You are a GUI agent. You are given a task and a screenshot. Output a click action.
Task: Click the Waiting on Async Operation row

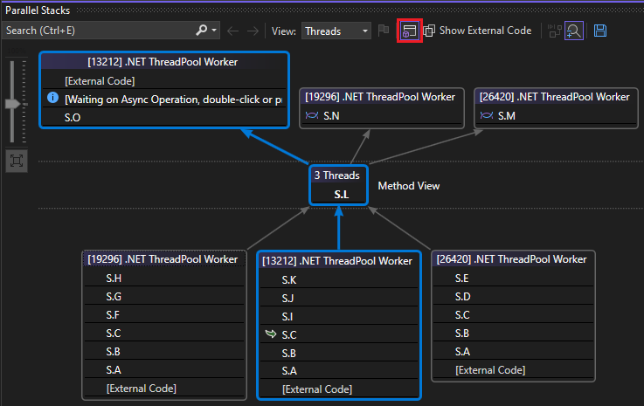tap(164, 100)
